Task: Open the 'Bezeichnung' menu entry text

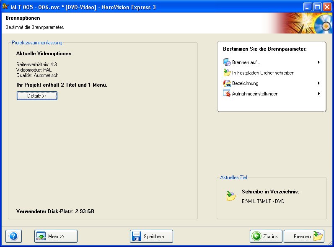Action: point(245,83)
